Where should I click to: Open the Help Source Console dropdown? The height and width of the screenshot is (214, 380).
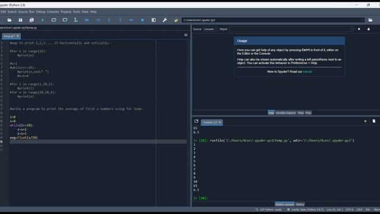click(210, 29)
